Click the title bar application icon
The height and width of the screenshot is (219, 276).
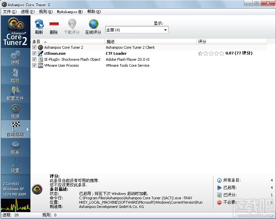[x=4, y=4]
